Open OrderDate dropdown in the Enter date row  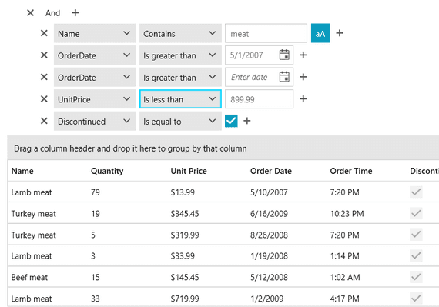(95, 77)
